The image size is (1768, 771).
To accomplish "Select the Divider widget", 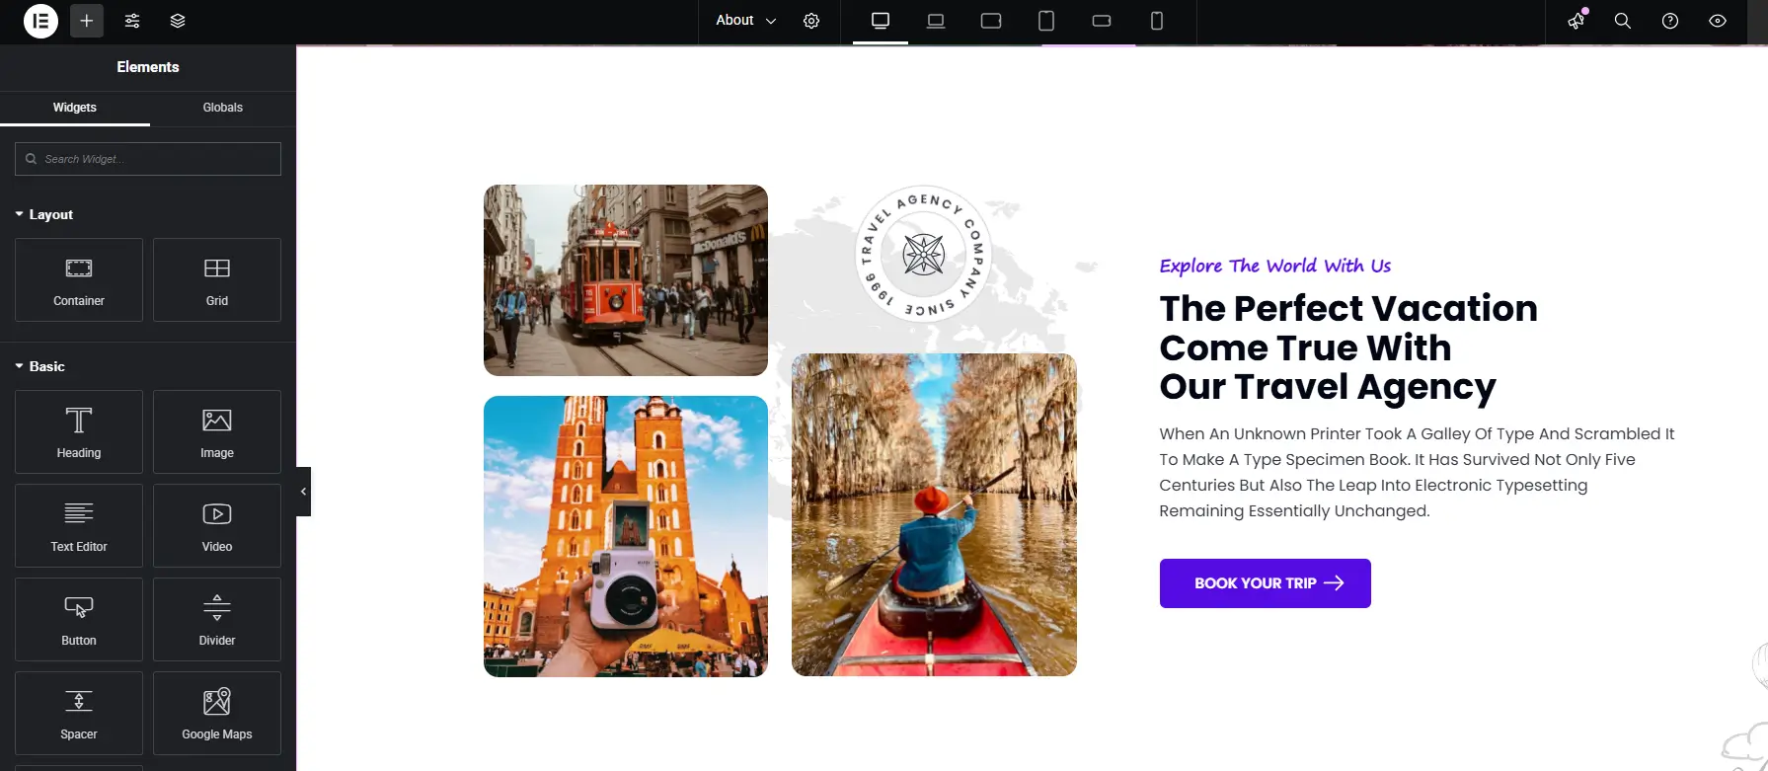I will [x=217, y=619].
